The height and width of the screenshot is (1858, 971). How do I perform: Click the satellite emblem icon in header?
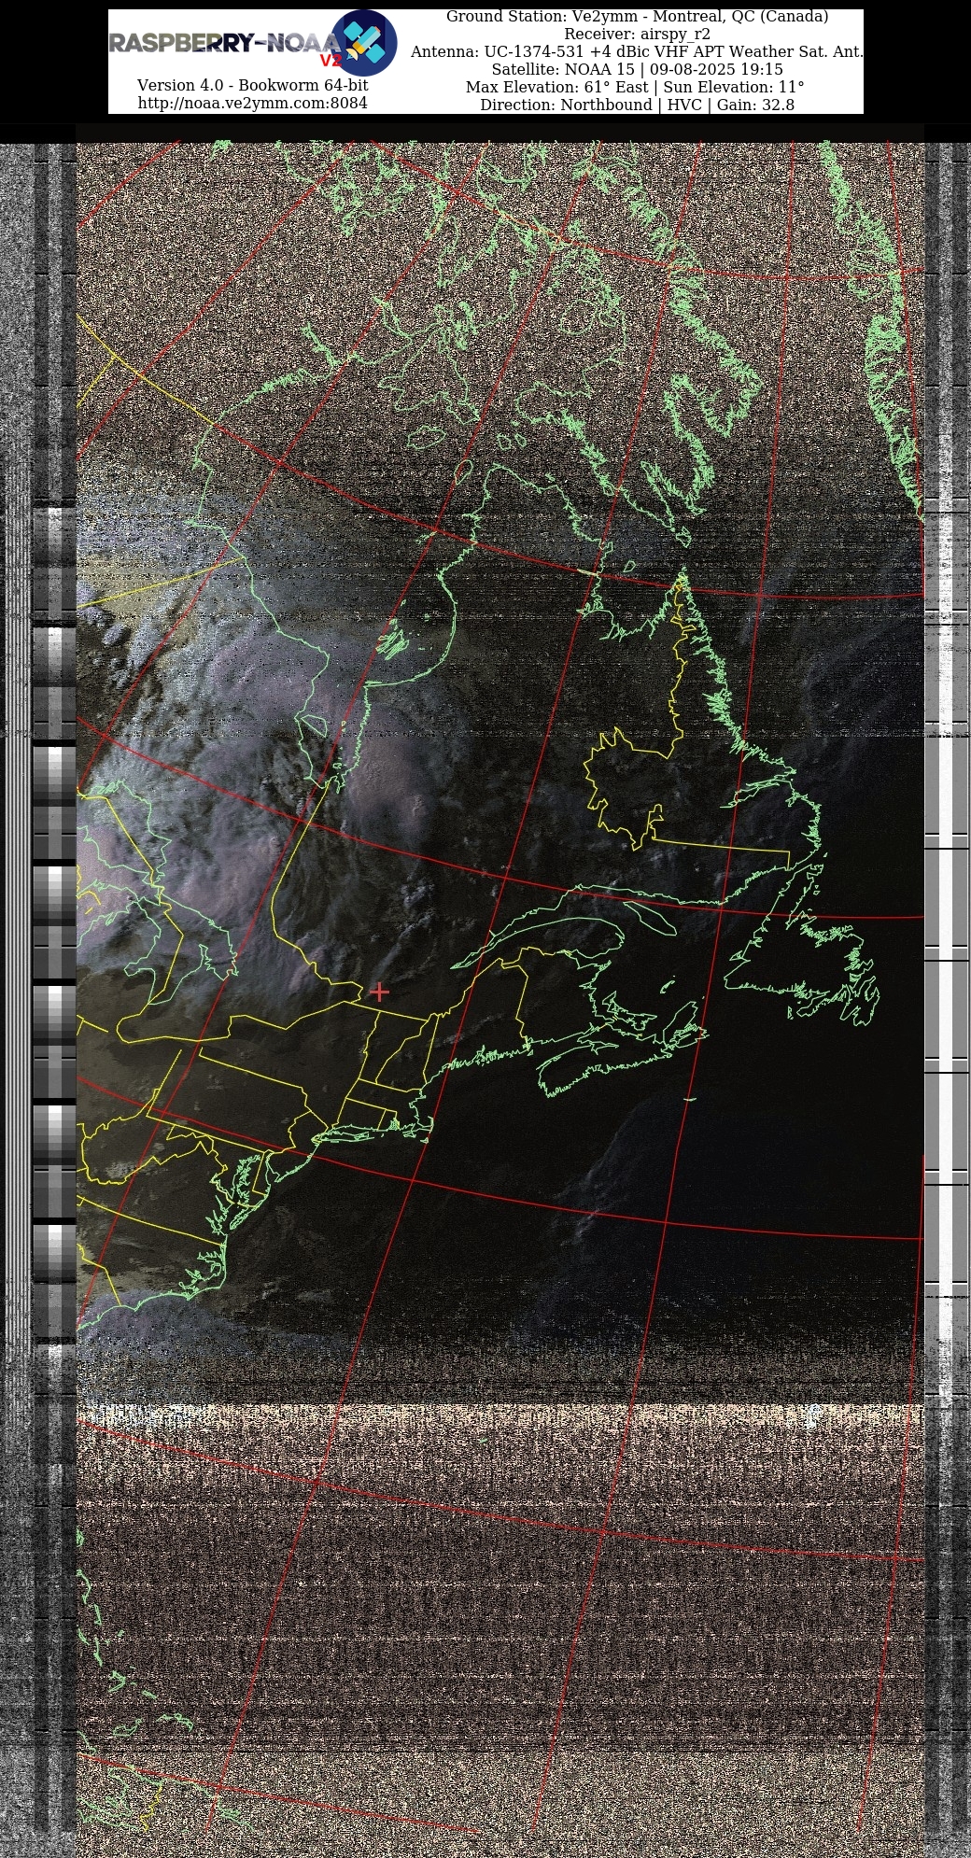point(364,43)
